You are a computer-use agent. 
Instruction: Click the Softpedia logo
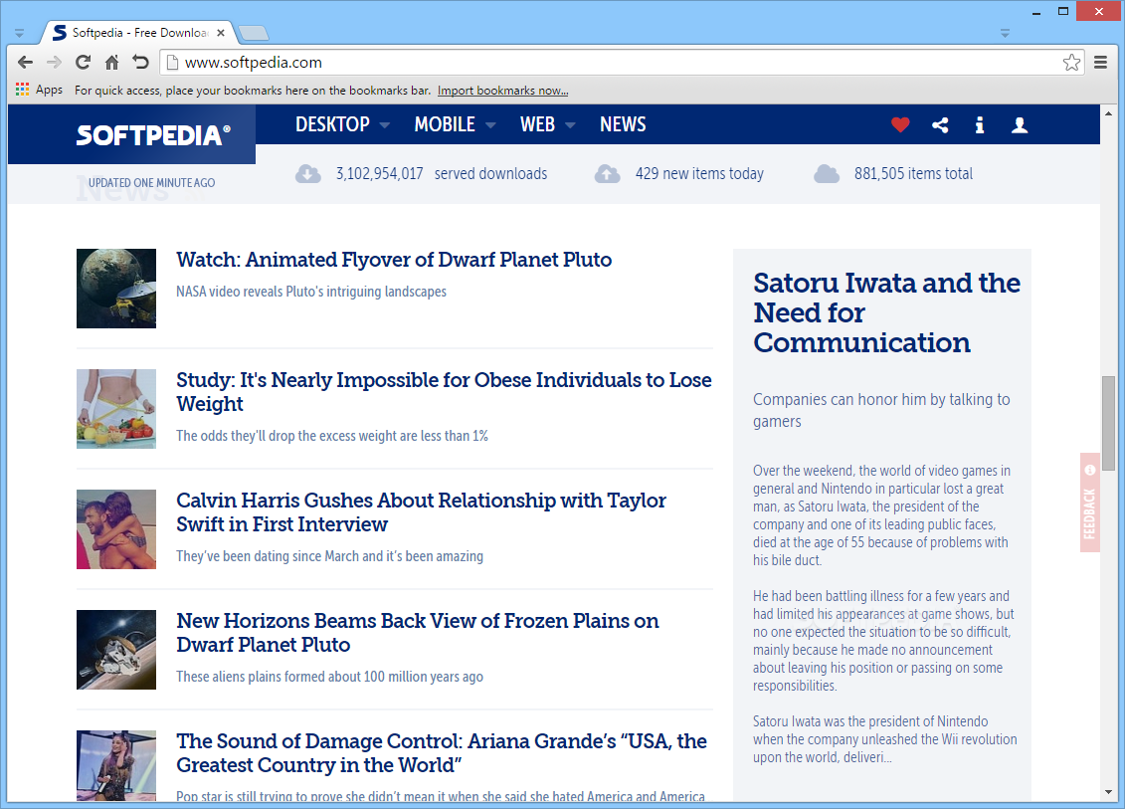click(x=153, y=135)
